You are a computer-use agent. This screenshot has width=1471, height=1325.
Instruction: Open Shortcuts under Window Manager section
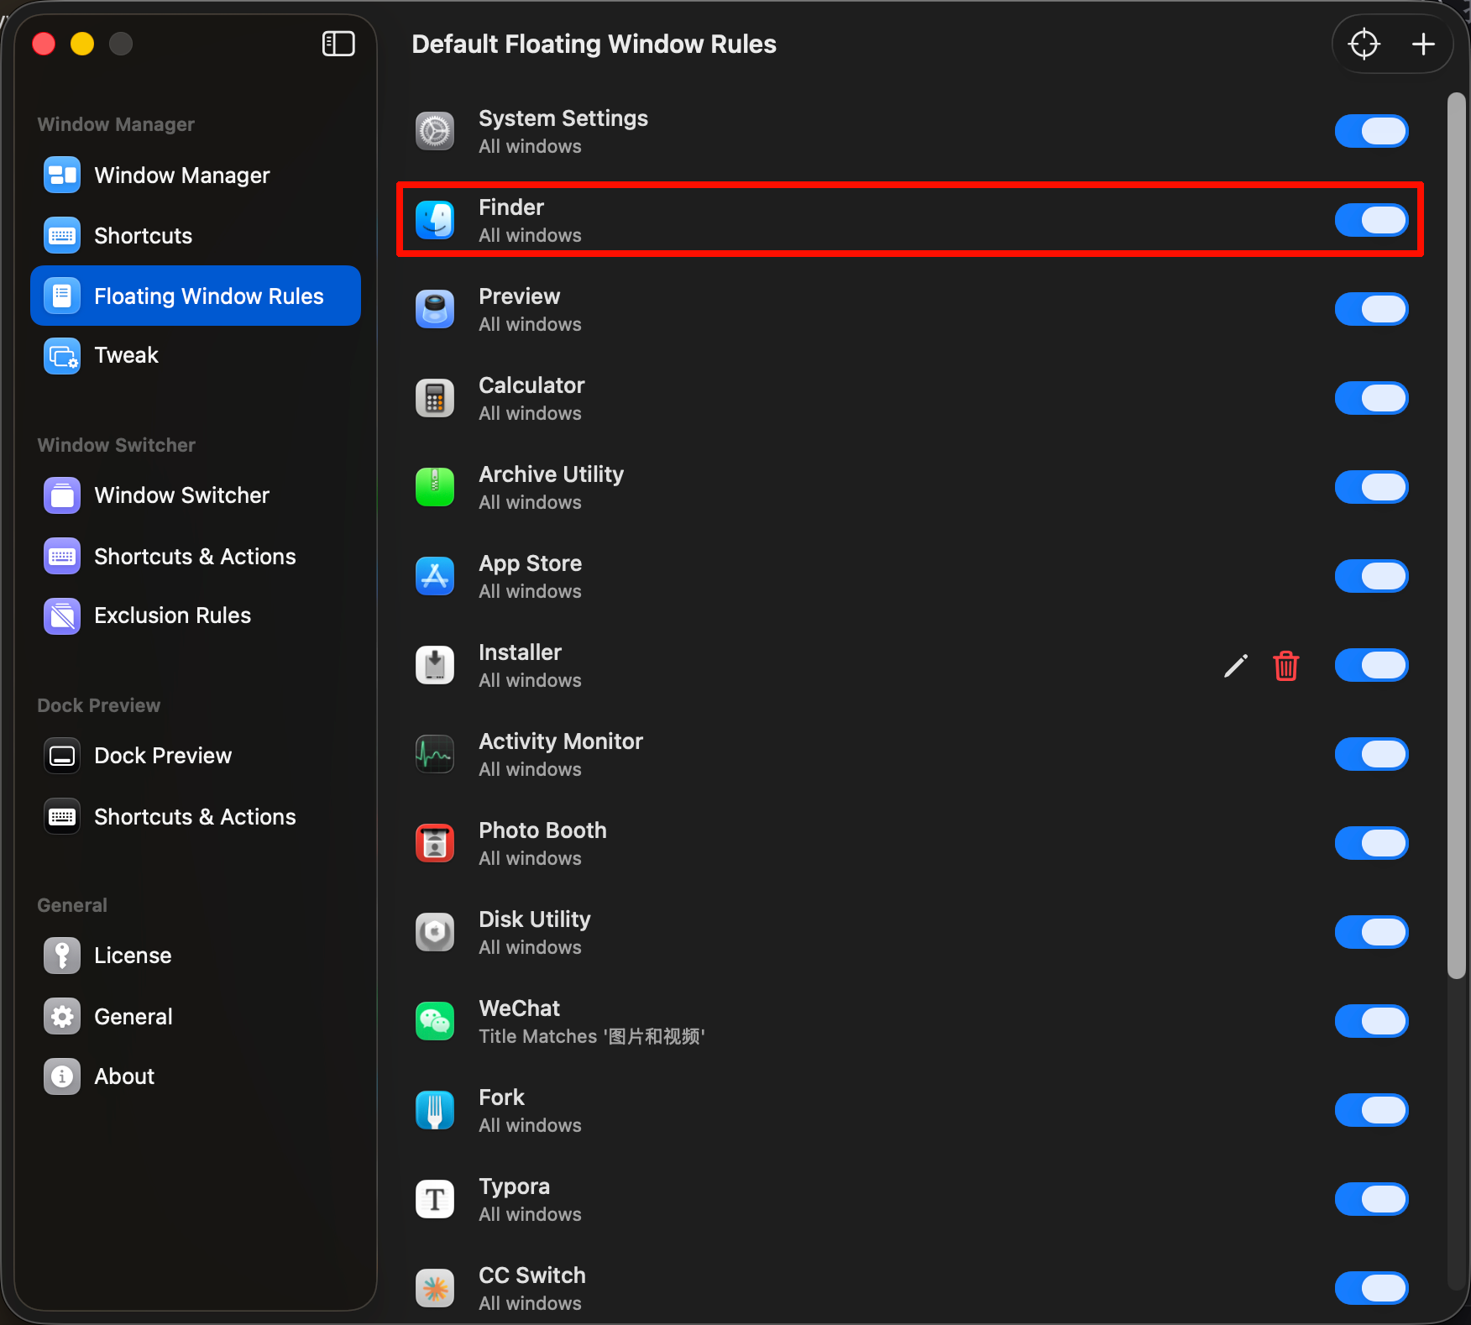tap(196, 235)
